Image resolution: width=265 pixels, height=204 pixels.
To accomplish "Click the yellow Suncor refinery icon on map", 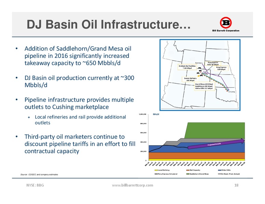I will [x=199, y=76].
